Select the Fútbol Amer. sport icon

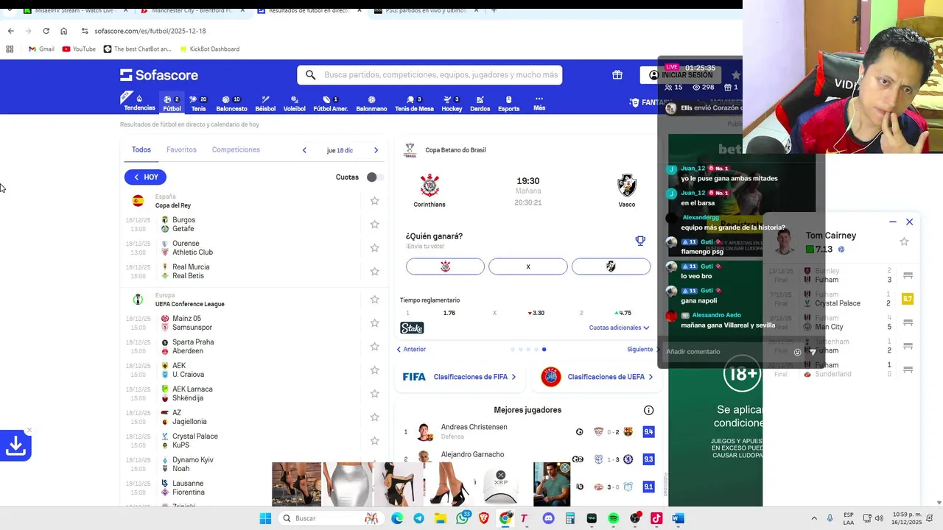(330, 103)
